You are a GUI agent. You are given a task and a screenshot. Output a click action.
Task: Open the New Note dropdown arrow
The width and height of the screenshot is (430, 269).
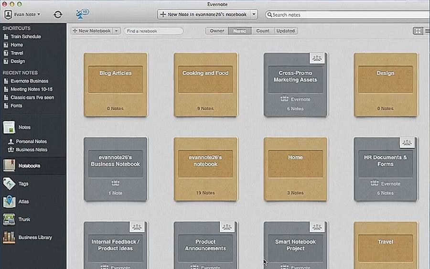point(254,14)
